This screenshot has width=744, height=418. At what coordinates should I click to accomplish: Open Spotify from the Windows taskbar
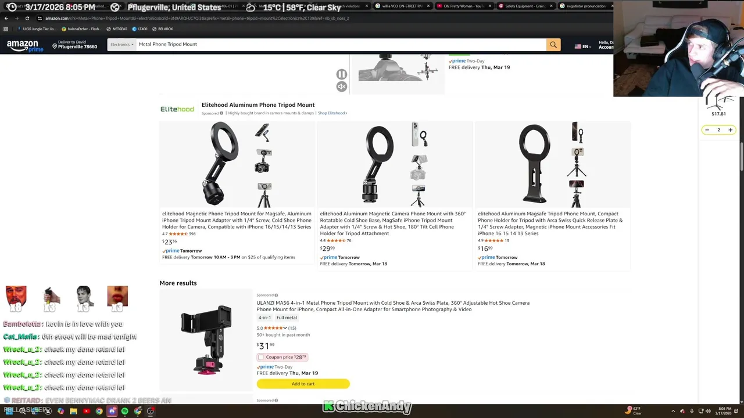(124, 411)
